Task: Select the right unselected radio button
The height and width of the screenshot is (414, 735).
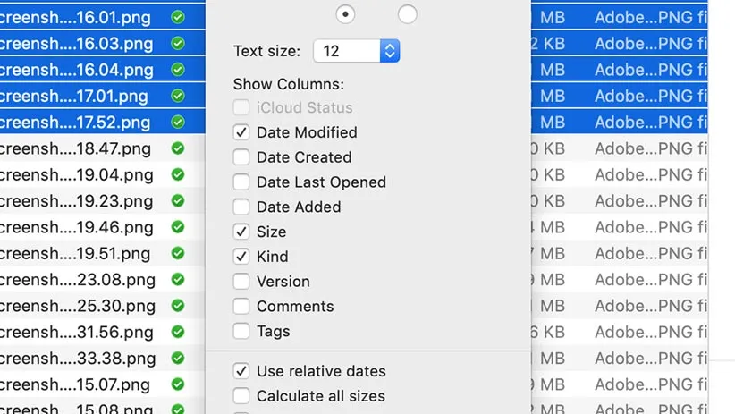Action: (407, 13)
